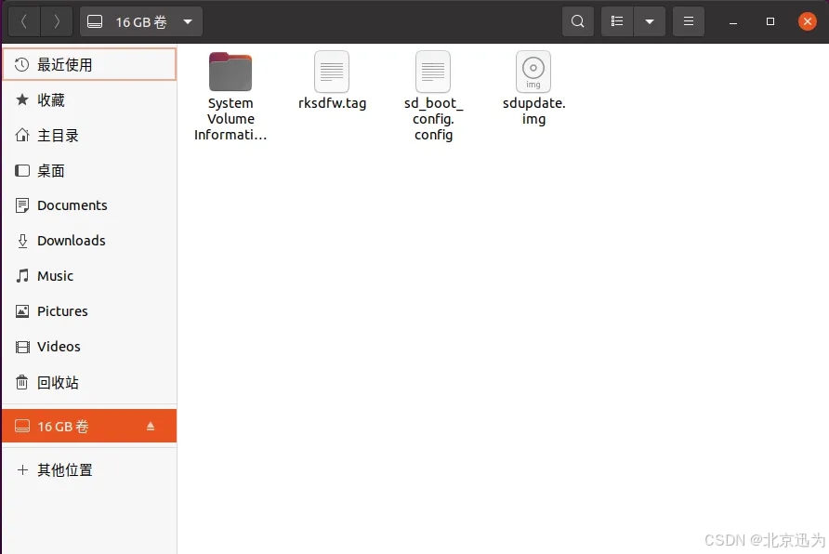Open Documents in the sidebar
This screenshot has width=829, height=554.
pos(89,205)
